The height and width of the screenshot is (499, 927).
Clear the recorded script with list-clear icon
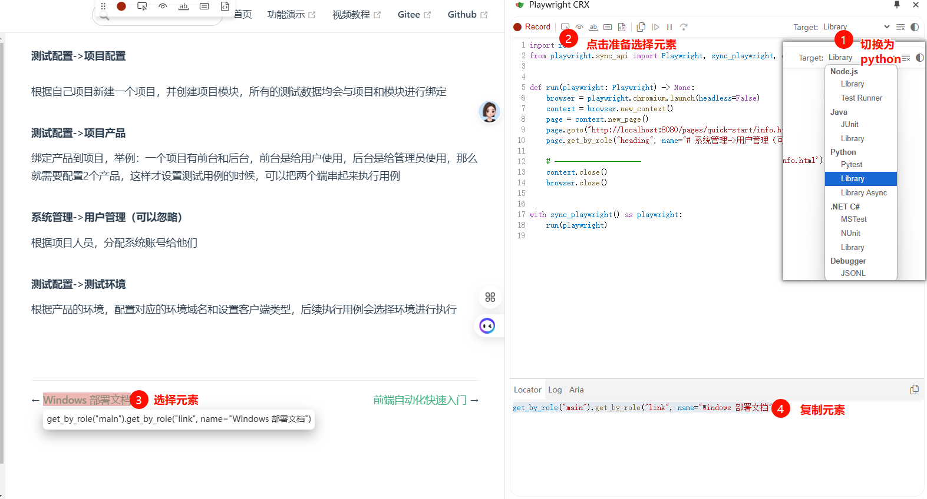(900, 27)
